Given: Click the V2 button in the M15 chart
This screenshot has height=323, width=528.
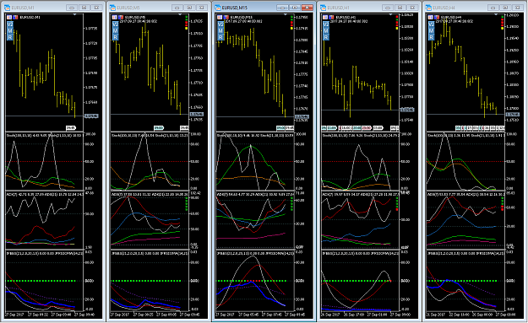Looking at the screenshot, I should click(x=220, y=24).
